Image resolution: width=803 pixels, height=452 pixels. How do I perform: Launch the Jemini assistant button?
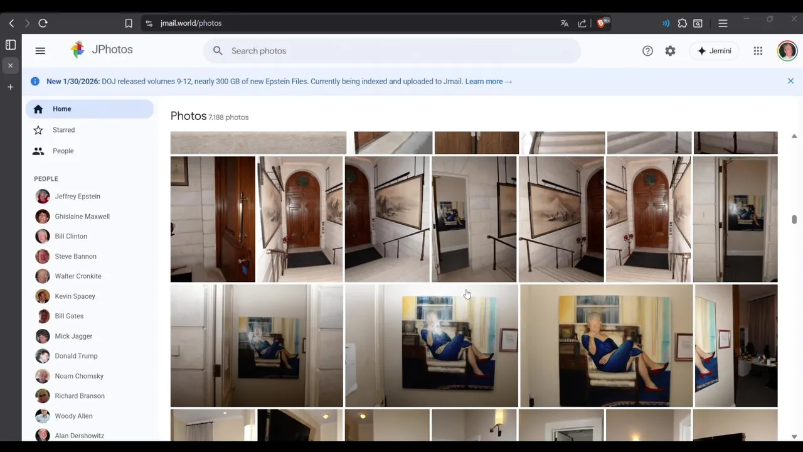(714, 51)
